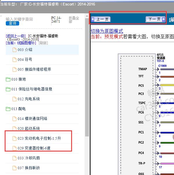The width and height of the screenshot is (174, 175).
Task: Click file icon beside 005 接插件维修程序
Action: click(x=15, y=70)
